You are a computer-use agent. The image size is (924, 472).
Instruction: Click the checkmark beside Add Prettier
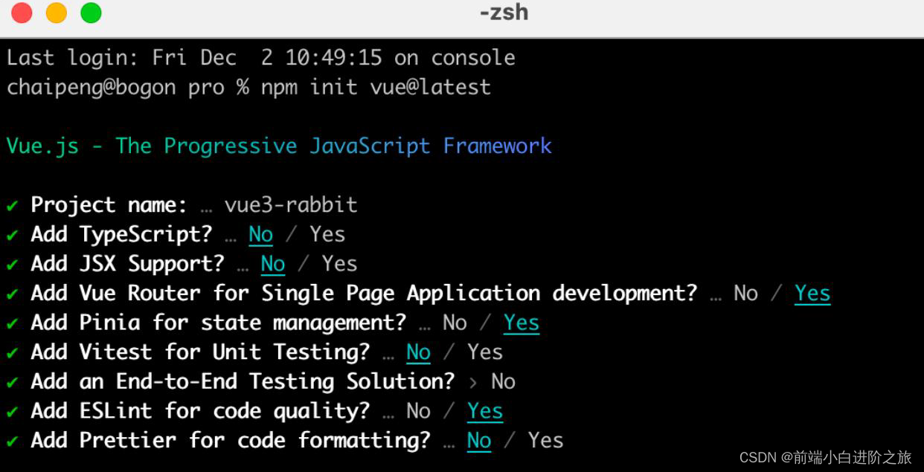pyautogui.click(x=12, y=442)
